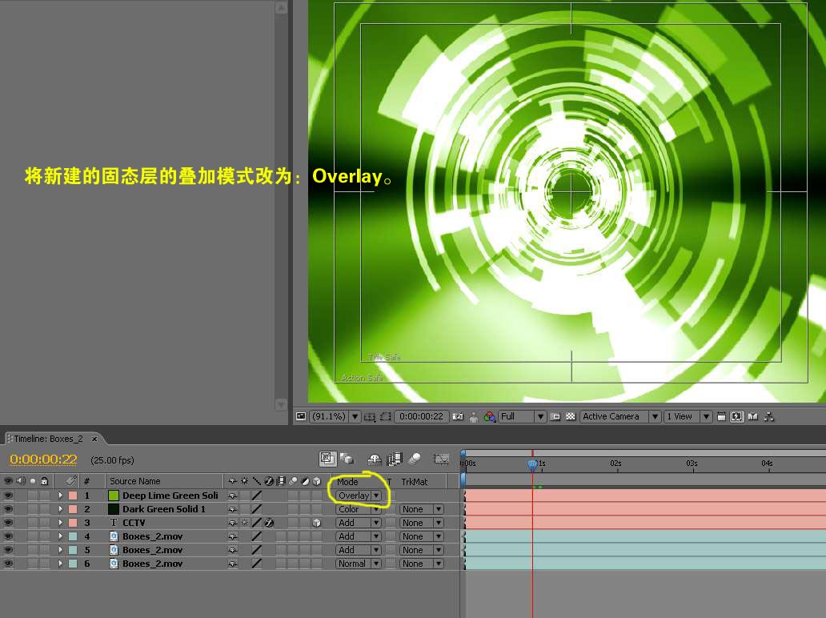
Task: Click the 3D cube switch on CCTV layer
Action: pyautogui.click(x=317, y=523)
